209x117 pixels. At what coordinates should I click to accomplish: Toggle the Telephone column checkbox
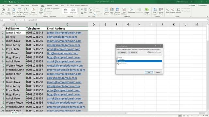[117, 61]
